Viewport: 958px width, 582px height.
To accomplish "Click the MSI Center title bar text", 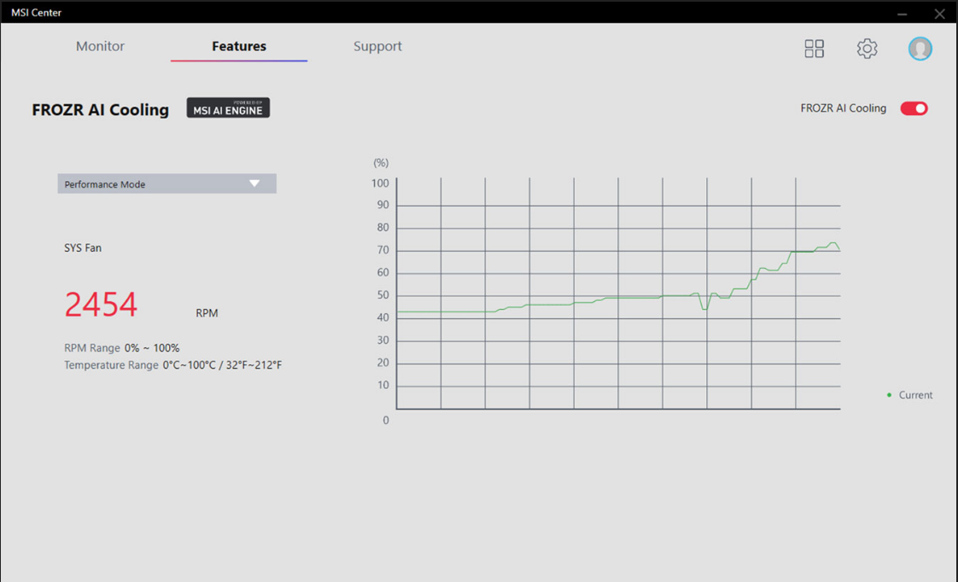I will pyautogui.click(x=36, y=13).
